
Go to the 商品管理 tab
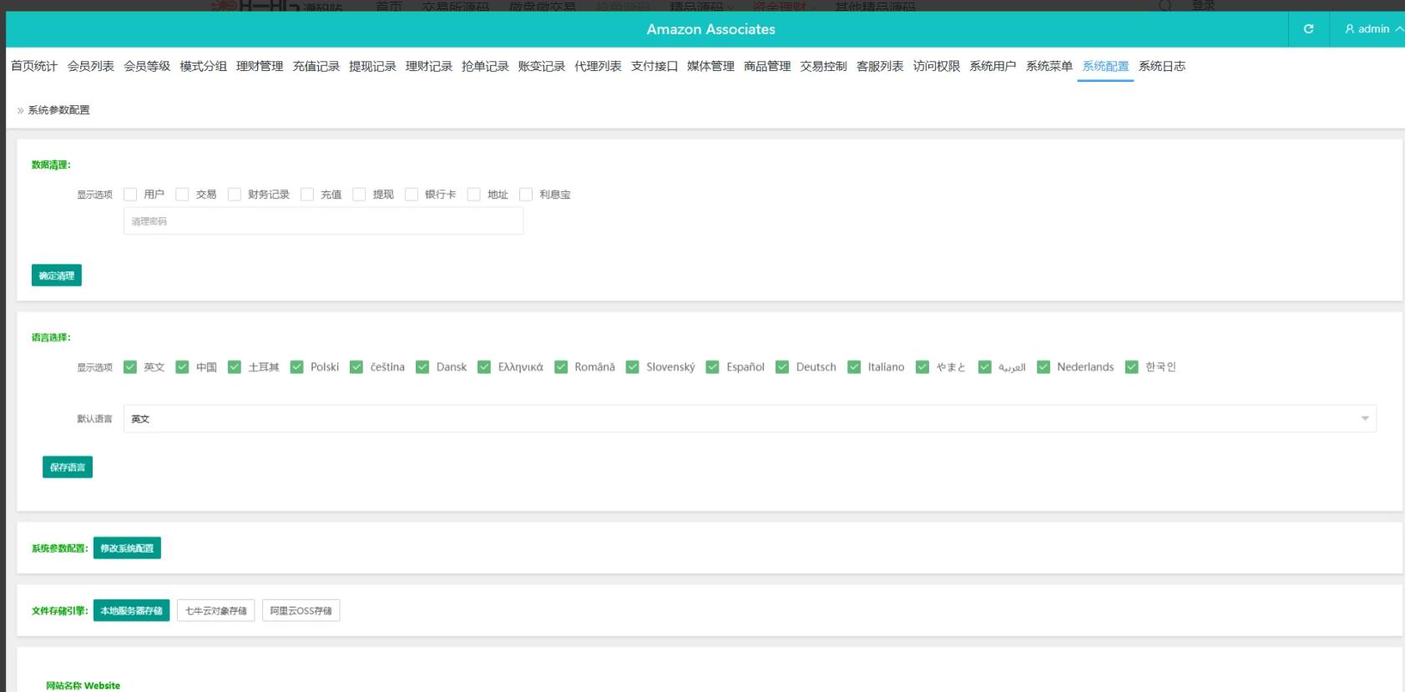coord(766,66)
